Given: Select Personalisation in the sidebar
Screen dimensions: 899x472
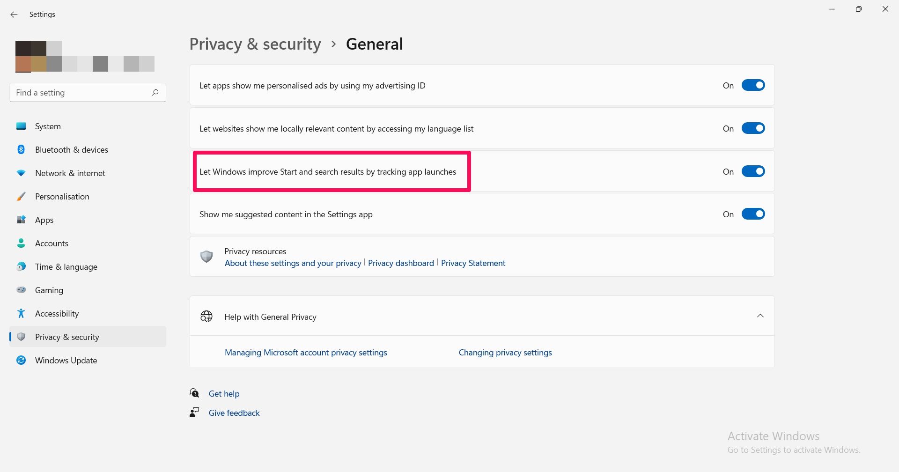Looking at the screenshot, I should pyautogui.click(x=88, y=196).
